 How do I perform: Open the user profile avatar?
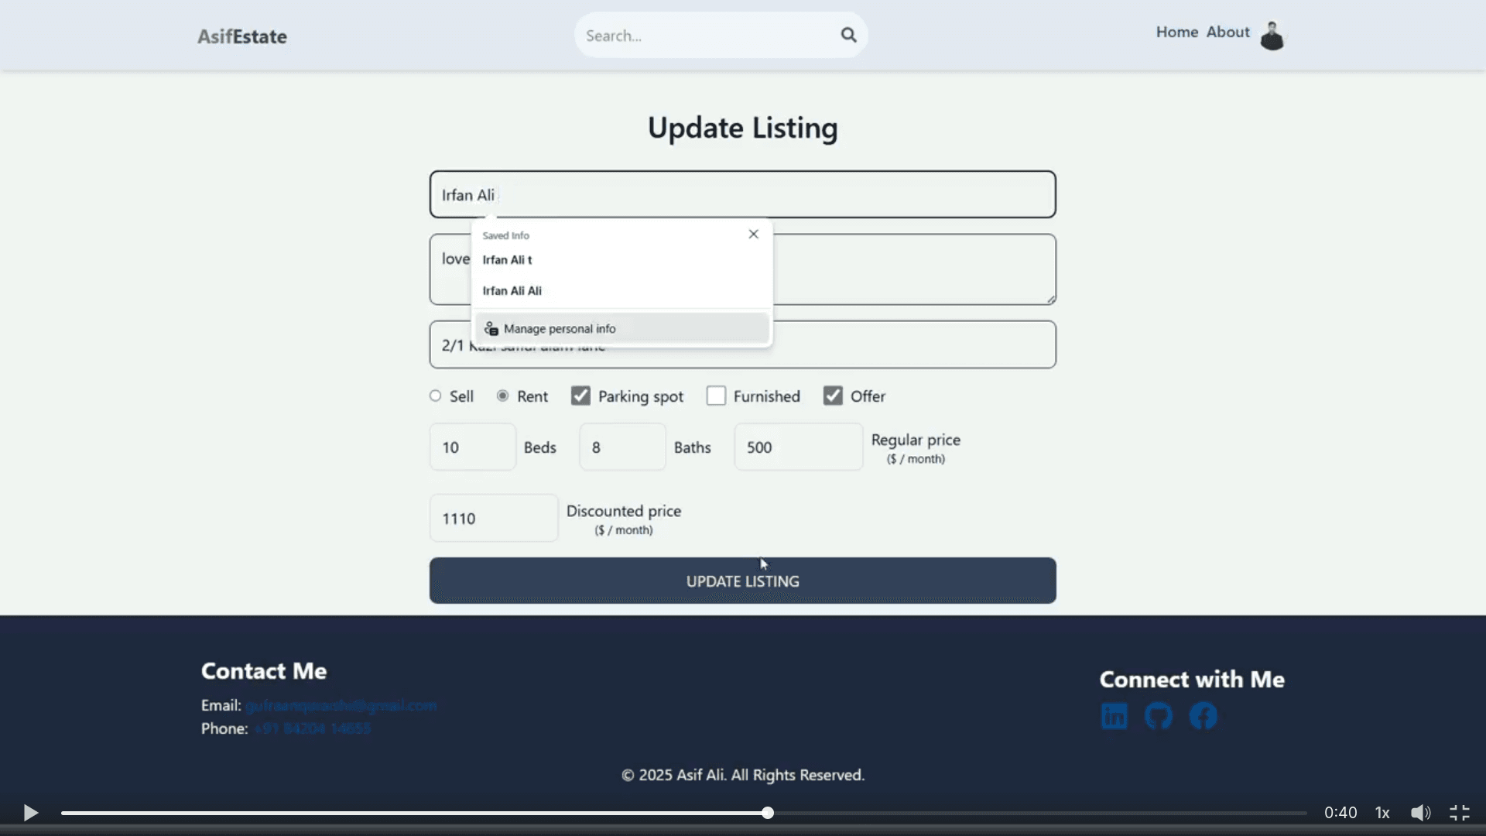pyautogui.click(x=1272, y=36)
